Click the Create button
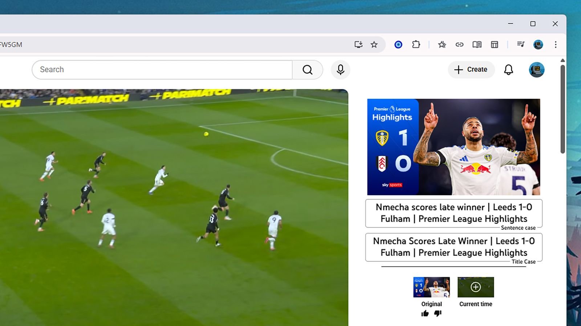 (471, 70)
